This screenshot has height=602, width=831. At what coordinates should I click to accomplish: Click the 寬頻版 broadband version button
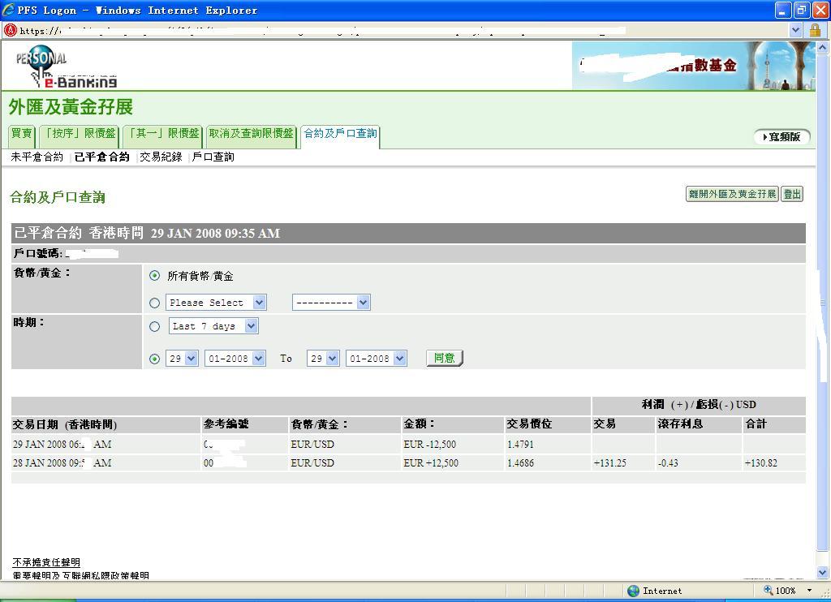click(x=781, y=137)
